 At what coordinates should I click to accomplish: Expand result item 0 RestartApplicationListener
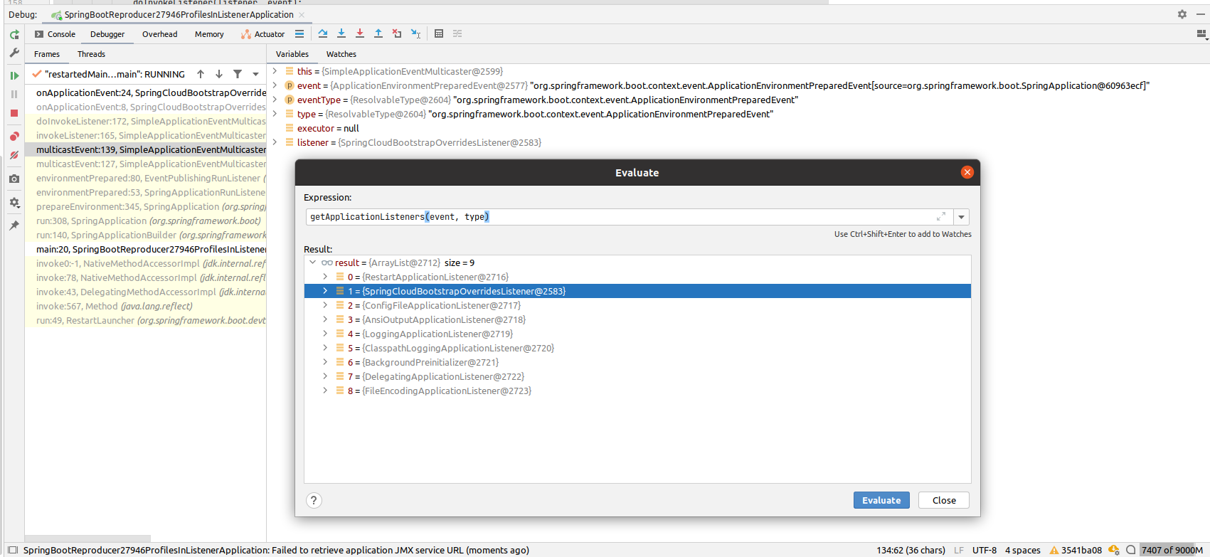[x=325, y=277]
